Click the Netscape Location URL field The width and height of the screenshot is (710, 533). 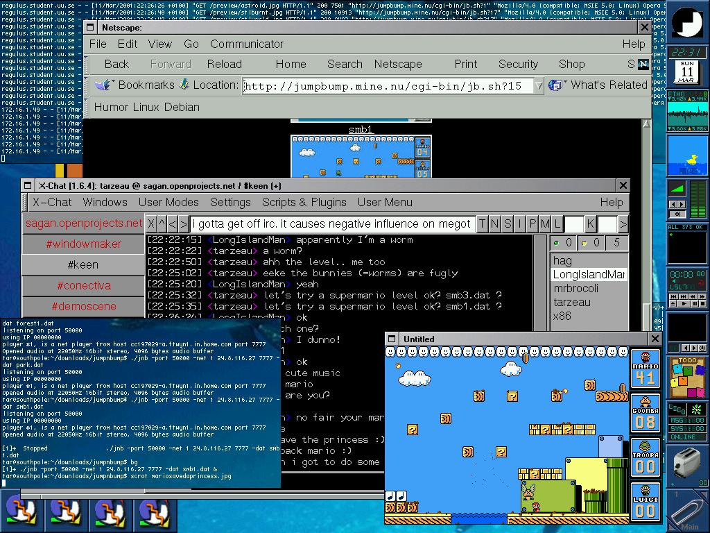tap(388, 85)
